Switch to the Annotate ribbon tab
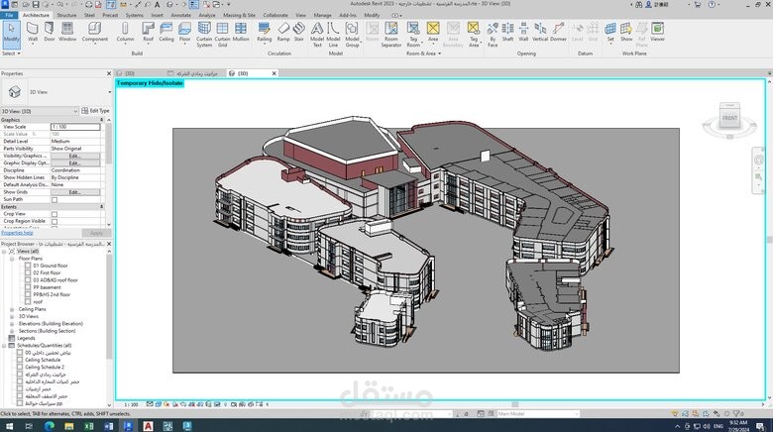Screen dimensions: 773x432 (181, 15)
